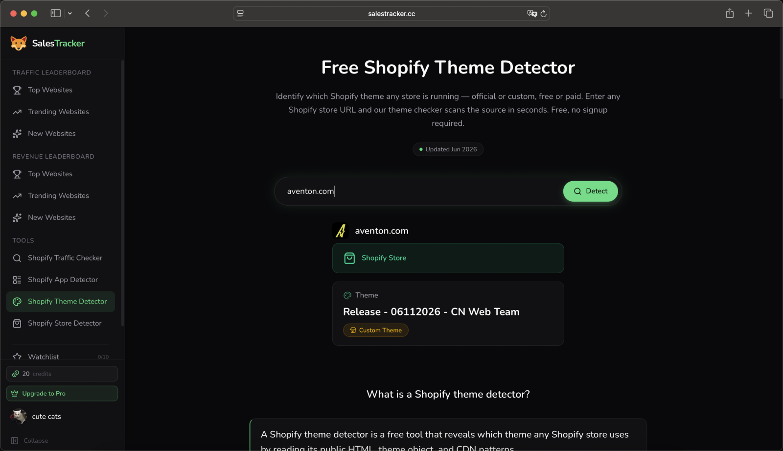The width and height of the screenshot is (783, 451).
Task: Click the page reader icon in address bar
Action: pos(240,14)
